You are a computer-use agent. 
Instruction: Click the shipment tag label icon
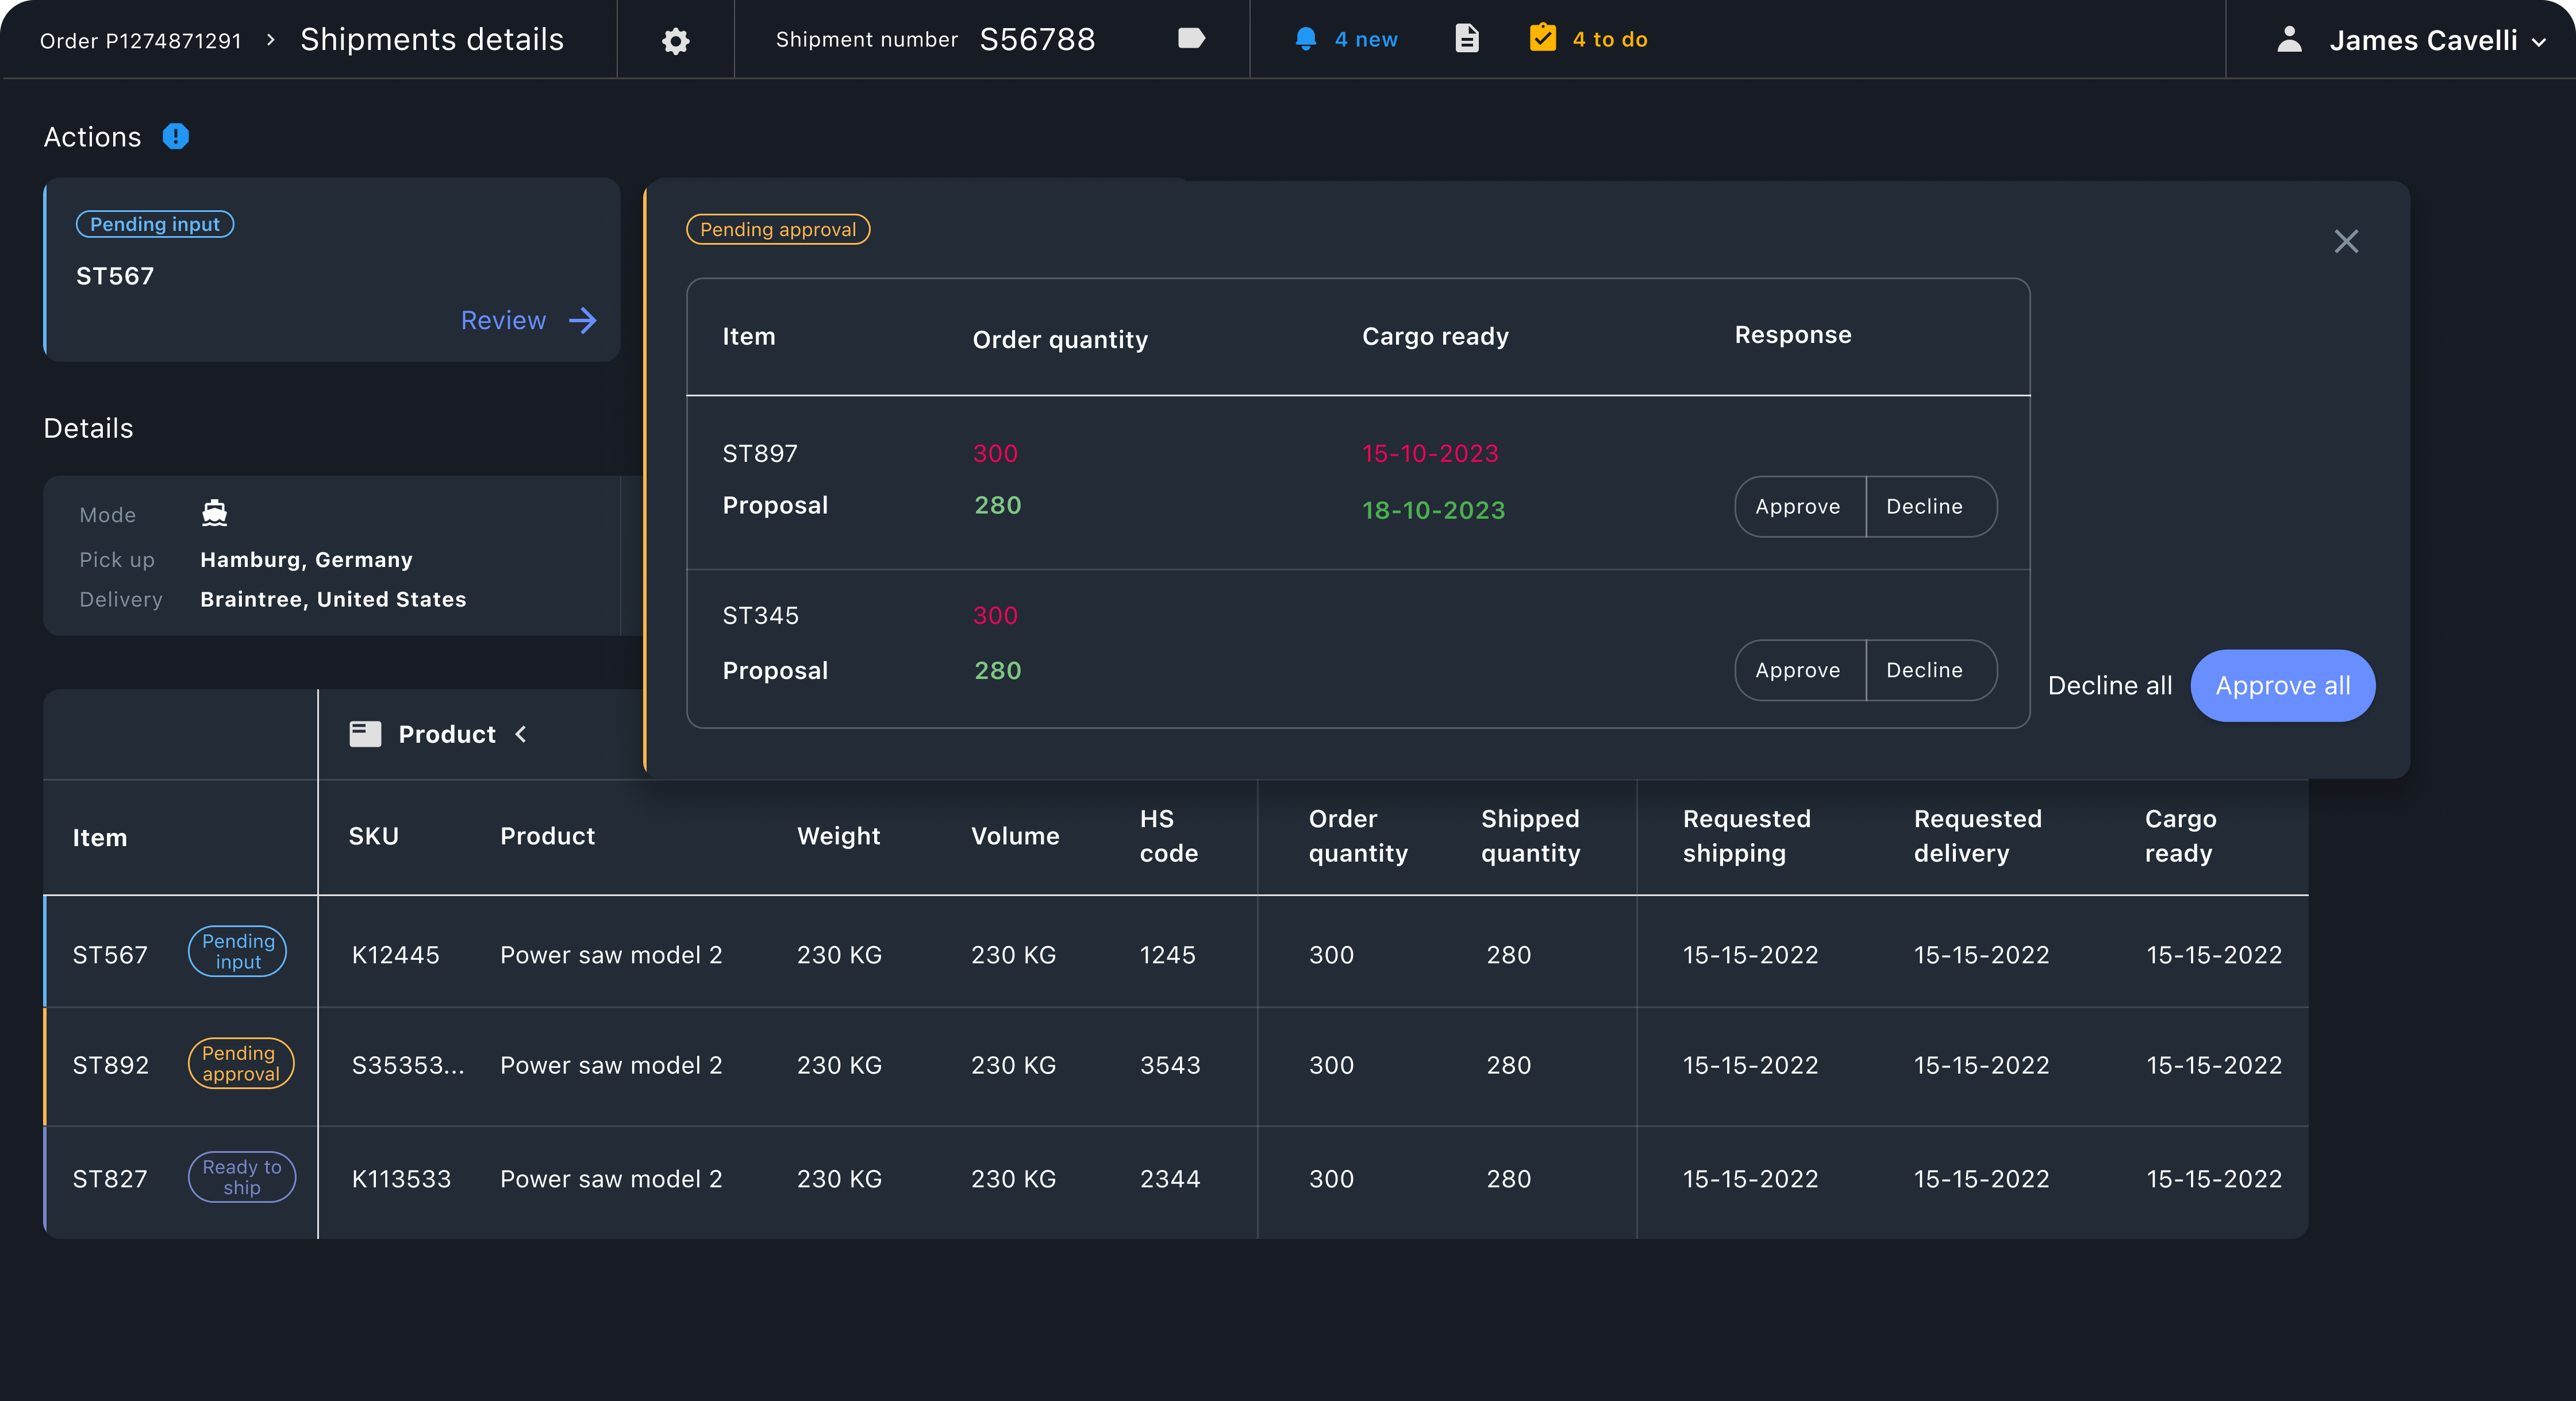(x=1191, y=39)
